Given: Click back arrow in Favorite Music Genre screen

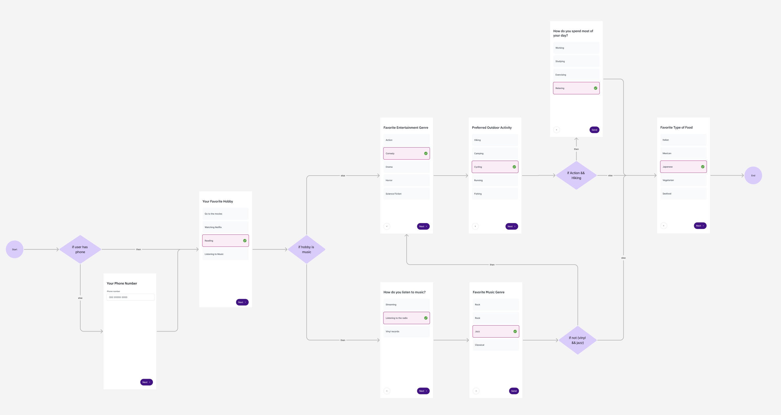Looking at the screenshot, I should coord(476,391).
